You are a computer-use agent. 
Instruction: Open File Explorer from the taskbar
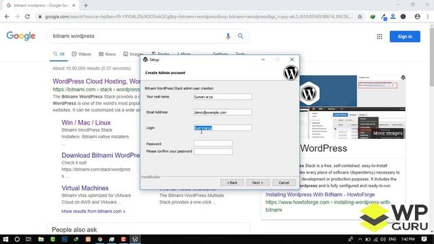point(41,239)
